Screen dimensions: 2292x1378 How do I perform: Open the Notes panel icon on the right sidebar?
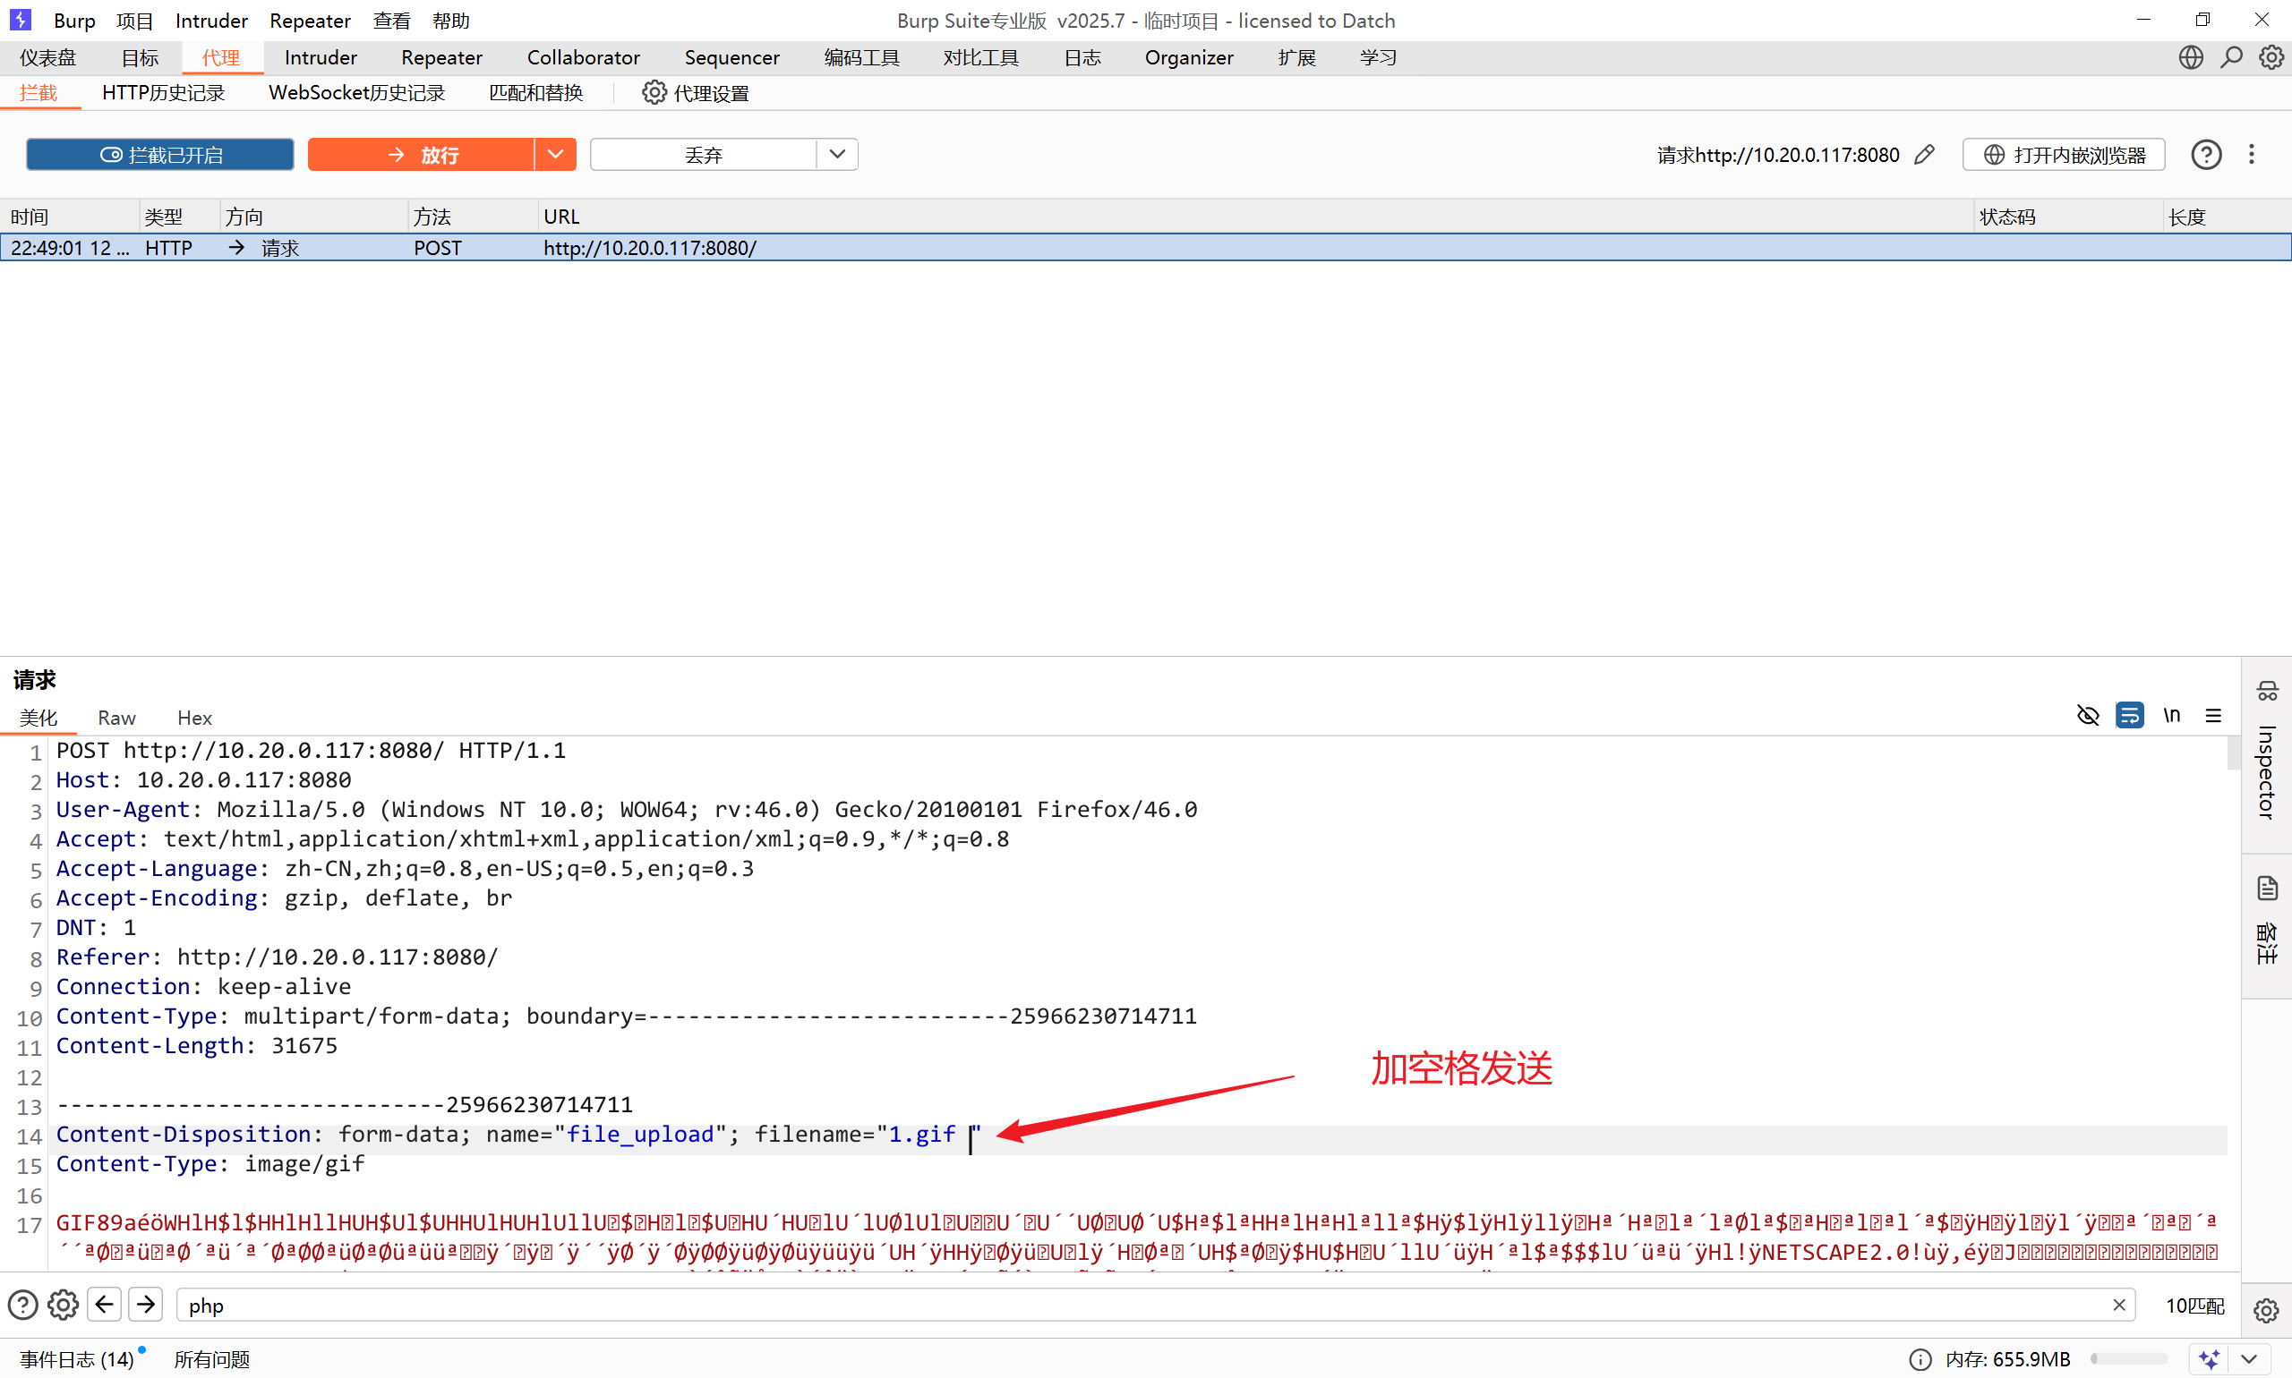[2267, 889]
